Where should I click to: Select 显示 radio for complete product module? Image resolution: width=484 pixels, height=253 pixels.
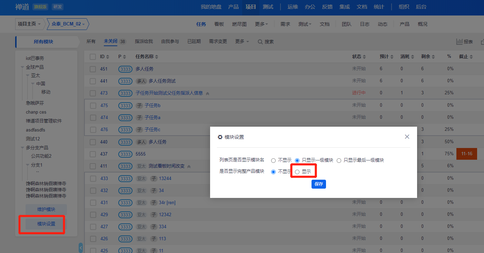[297, 172]
